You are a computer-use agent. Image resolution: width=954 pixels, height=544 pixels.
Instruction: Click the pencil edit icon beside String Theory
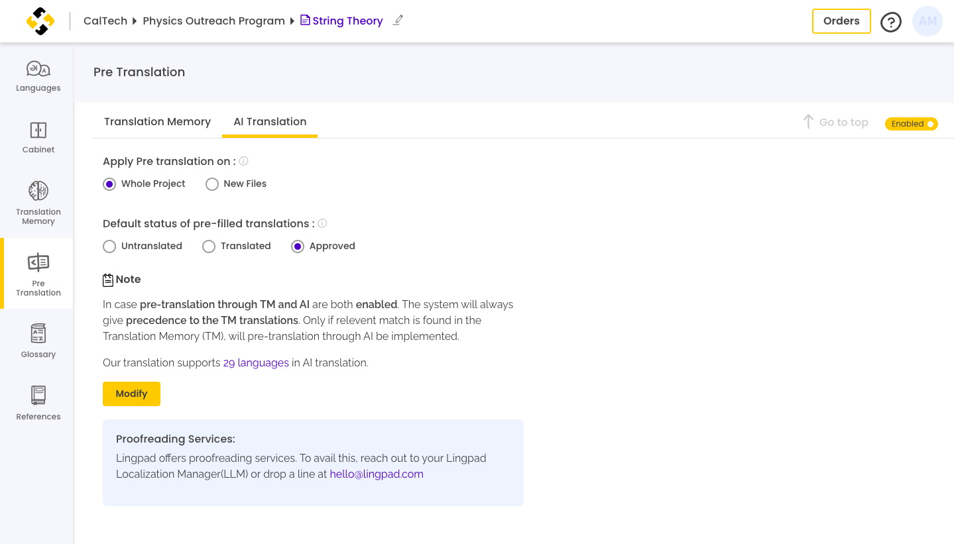(398, 20)
